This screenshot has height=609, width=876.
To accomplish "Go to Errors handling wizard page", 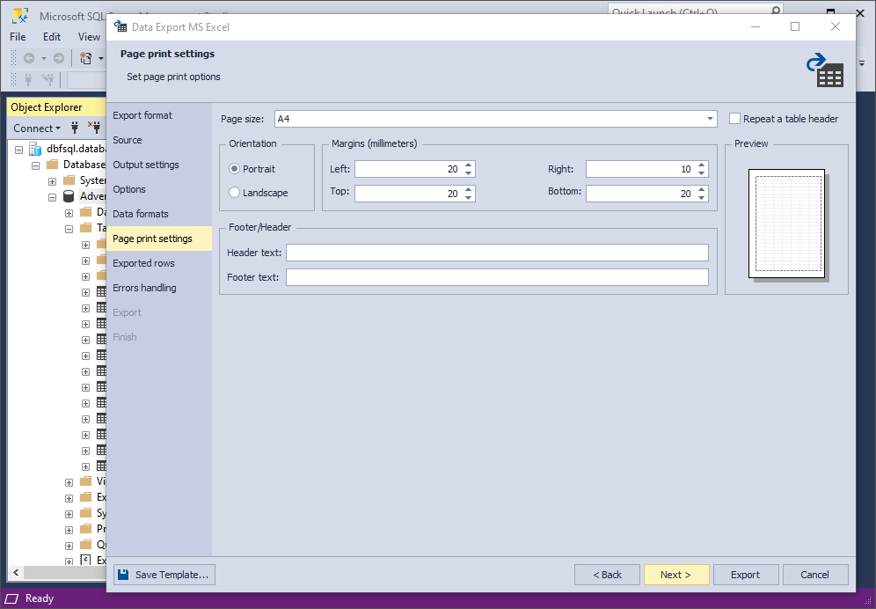I will 159,288.
